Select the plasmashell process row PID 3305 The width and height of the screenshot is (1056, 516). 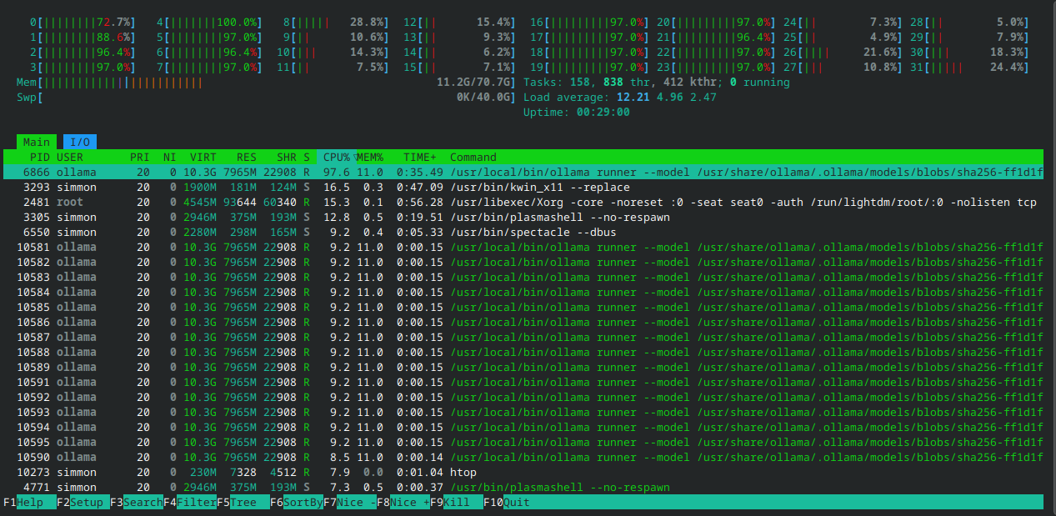523,217
